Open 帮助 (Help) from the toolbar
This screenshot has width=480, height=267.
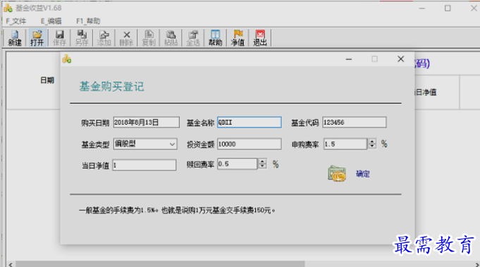[216, 38]
